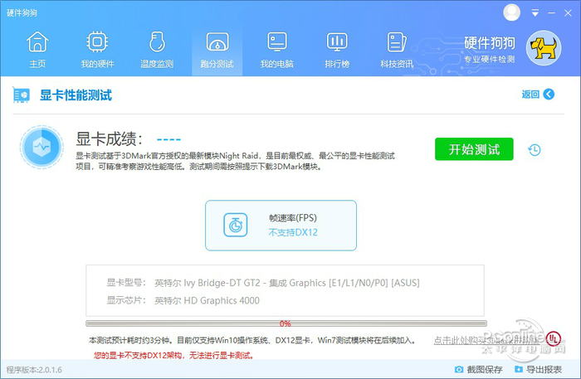Click the 返回 back link

pos(530,95)
